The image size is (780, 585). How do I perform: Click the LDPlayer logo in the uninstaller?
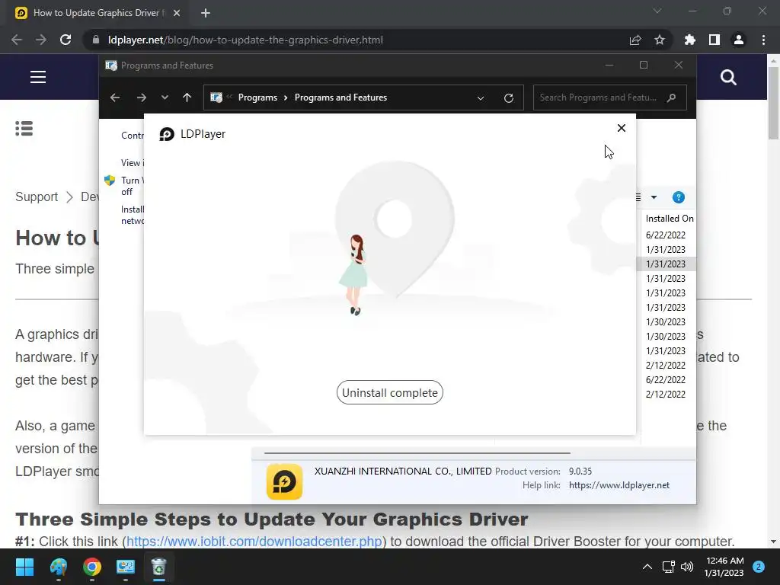(167, 134)
